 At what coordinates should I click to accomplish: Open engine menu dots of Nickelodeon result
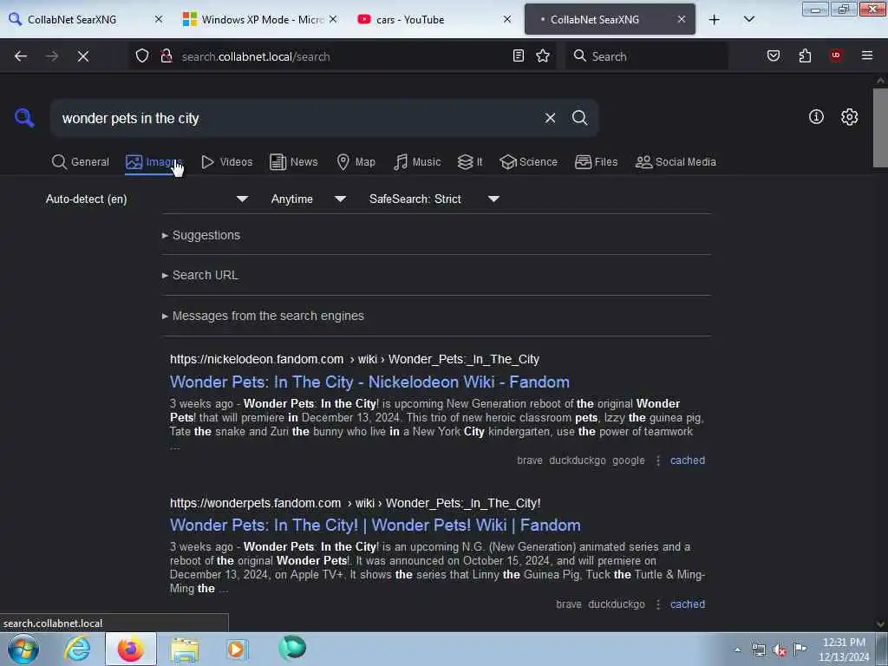tap(657, 460)
